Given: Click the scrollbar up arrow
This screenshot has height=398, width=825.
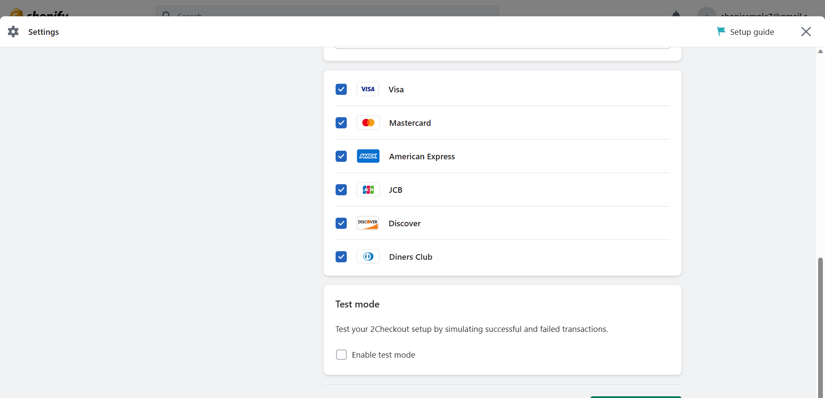Looking at the screenshot, I should click(x=820, y=52).
